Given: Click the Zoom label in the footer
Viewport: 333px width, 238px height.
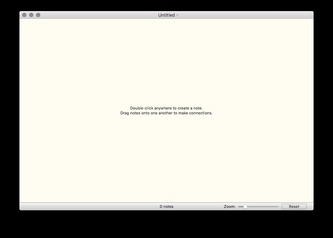Looking at the screenshot, I should (x=230, y=206).
